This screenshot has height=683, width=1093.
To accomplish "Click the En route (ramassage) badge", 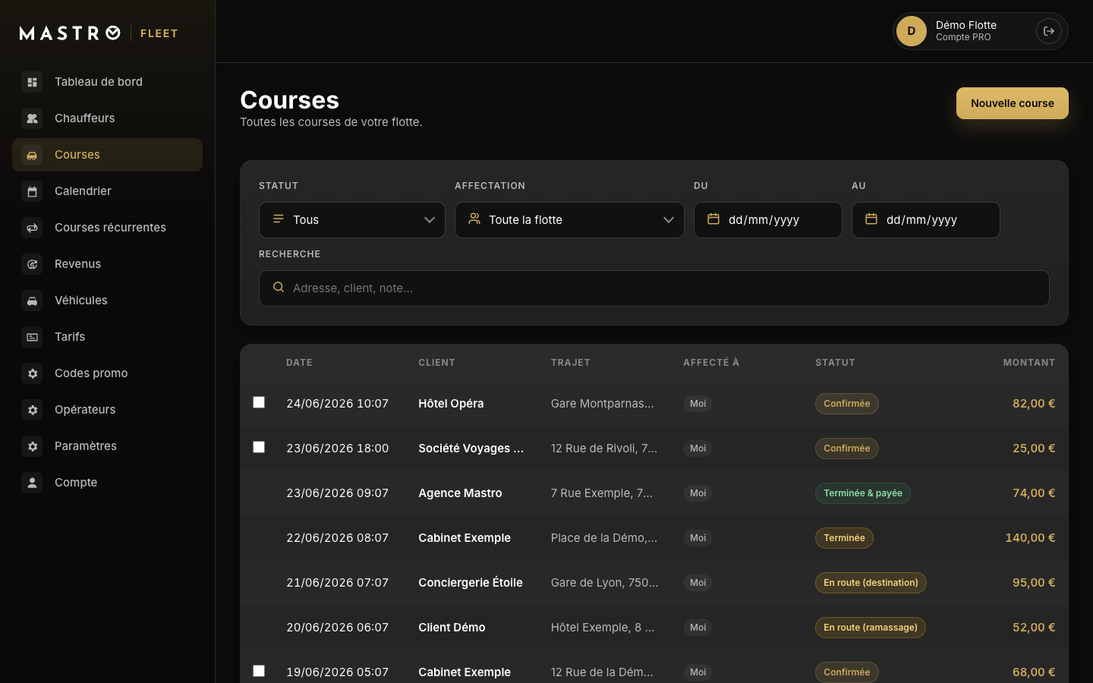I will [871, 628].
